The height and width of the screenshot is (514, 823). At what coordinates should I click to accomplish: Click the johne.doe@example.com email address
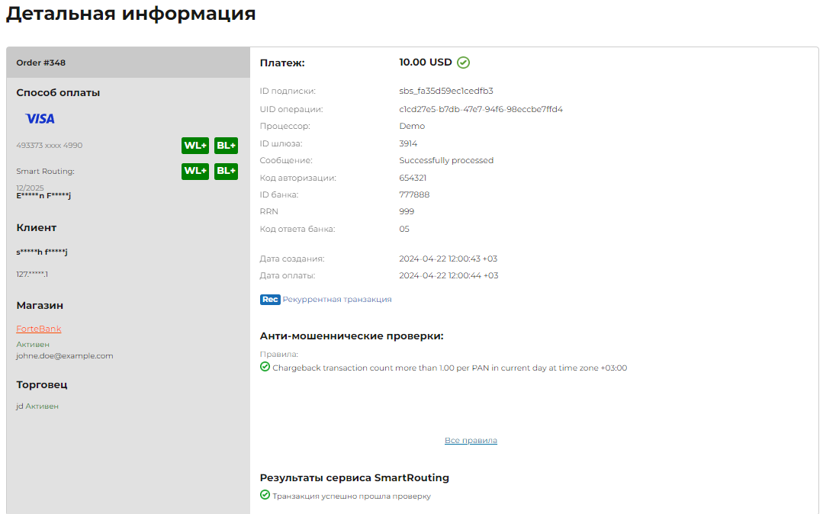coord(65,356)
